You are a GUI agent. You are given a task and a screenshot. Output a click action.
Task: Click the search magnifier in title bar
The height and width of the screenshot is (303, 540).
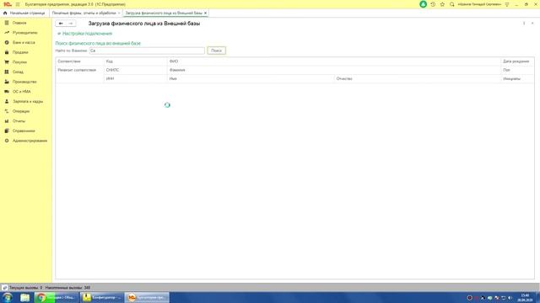[452, 4]
